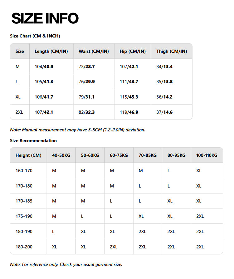Click the Size Chart (CM & INCH) label

pos(35,36)
